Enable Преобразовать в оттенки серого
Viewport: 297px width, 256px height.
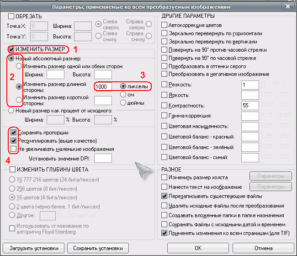164,66
